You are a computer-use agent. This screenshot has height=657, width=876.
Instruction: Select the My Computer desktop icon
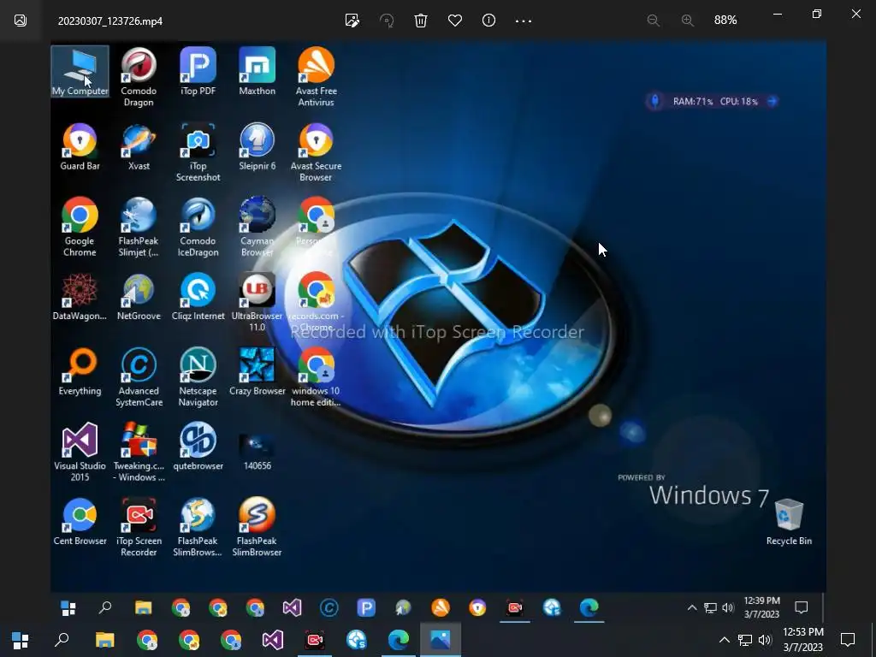pos(80,72)
